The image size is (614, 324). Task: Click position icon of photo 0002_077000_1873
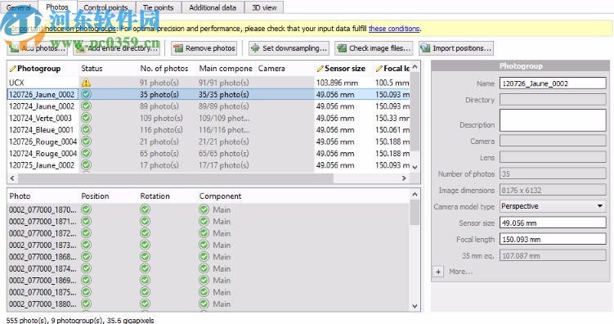[x=86, y=245]
